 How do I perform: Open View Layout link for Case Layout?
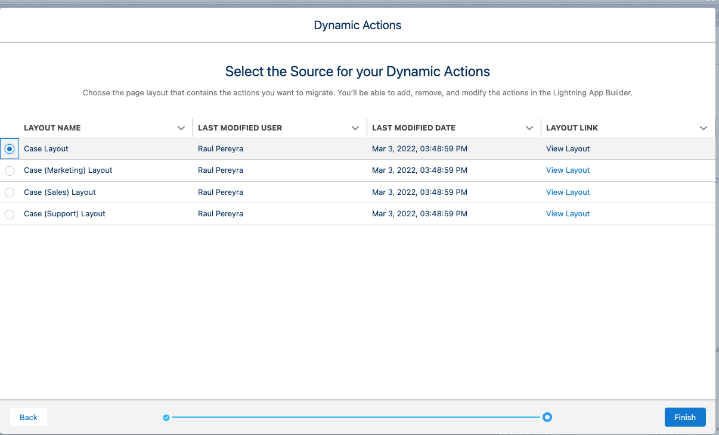(568, 149)
